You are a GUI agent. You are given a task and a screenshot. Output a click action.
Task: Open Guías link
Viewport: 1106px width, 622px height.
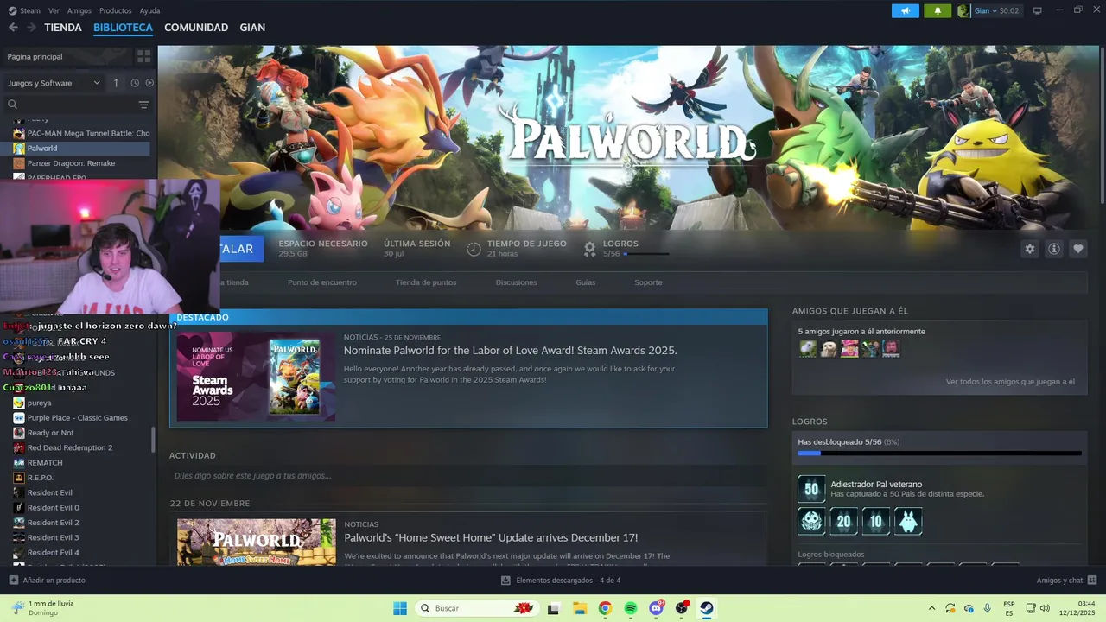tap(586, 282)
